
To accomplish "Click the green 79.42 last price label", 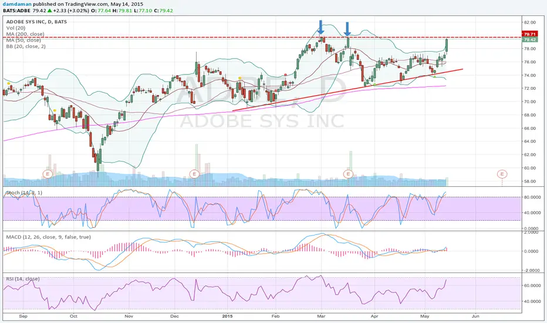I will 529,39.
